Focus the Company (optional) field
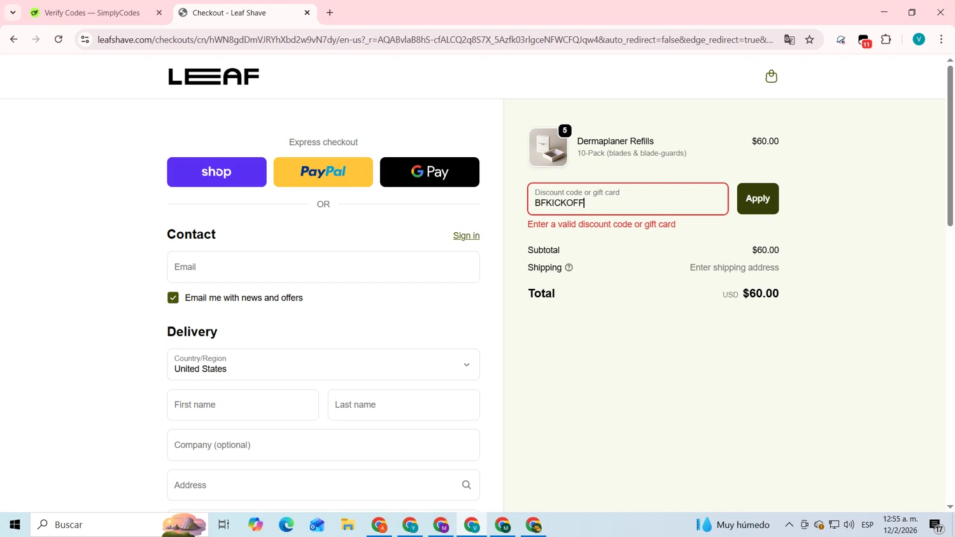The image size is (955, 537). click(x=323, y=445)
